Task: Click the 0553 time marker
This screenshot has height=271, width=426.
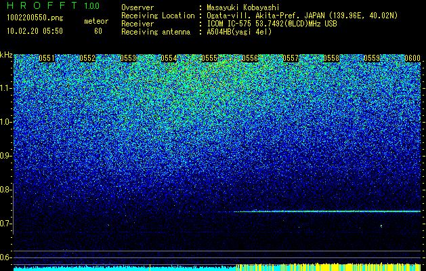Action: [128, 58]
